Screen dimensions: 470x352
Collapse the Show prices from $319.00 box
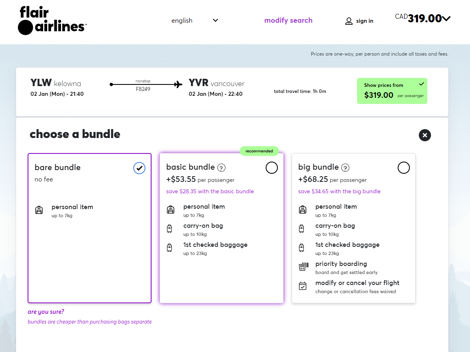[422, 84]
